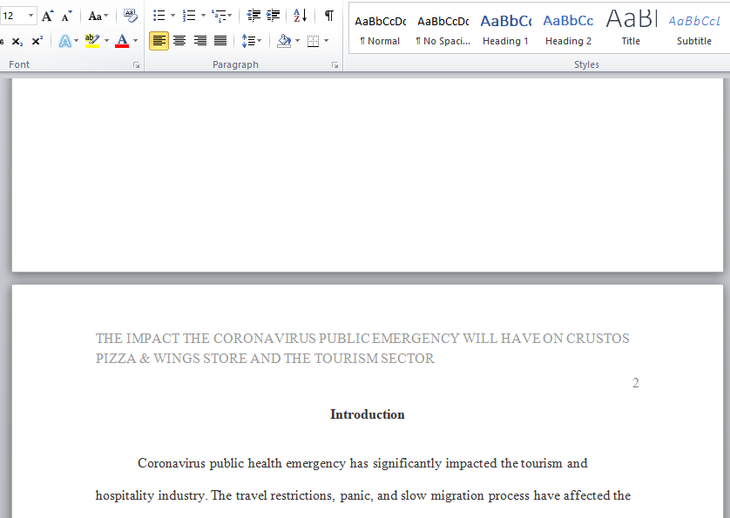Screen dimensions: 730x518
Task: Click the Clear Formatting icon
Action: 131,16
